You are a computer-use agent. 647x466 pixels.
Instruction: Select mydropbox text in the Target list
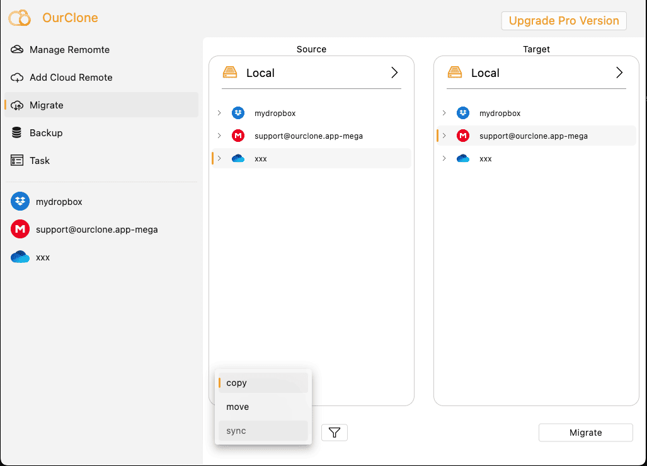pyautogui.click(x=500, y=114)
